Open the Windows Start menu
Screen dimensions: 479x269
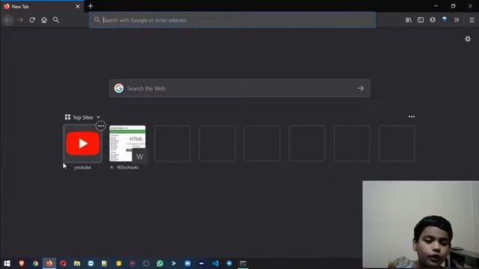click(x=7, y=264)
